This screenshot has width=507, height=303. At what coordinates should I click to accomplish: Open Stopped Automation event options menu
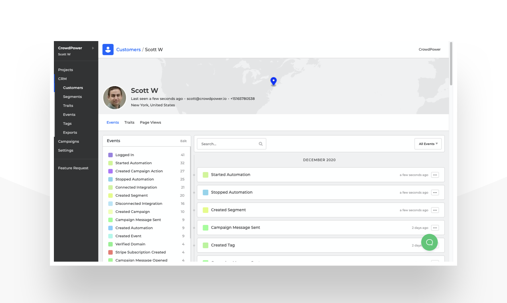coord(435,193)
